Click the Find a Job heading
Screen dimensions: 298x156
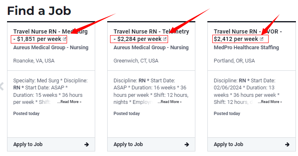(x=39, y=11)
